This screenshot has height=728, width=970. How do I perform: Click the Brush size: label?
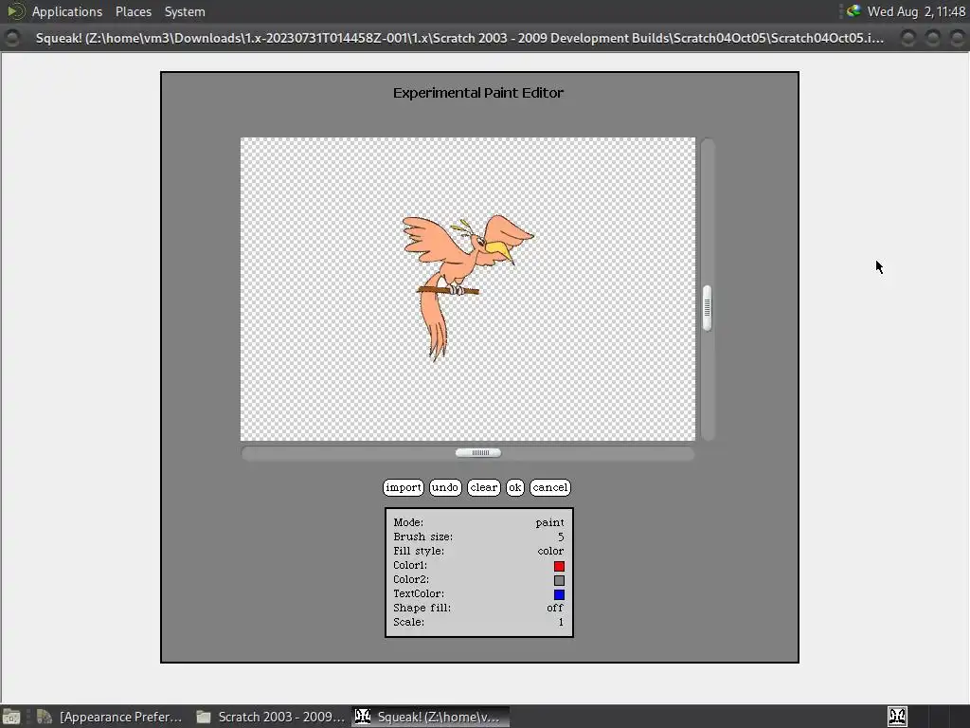coord(423,537)
